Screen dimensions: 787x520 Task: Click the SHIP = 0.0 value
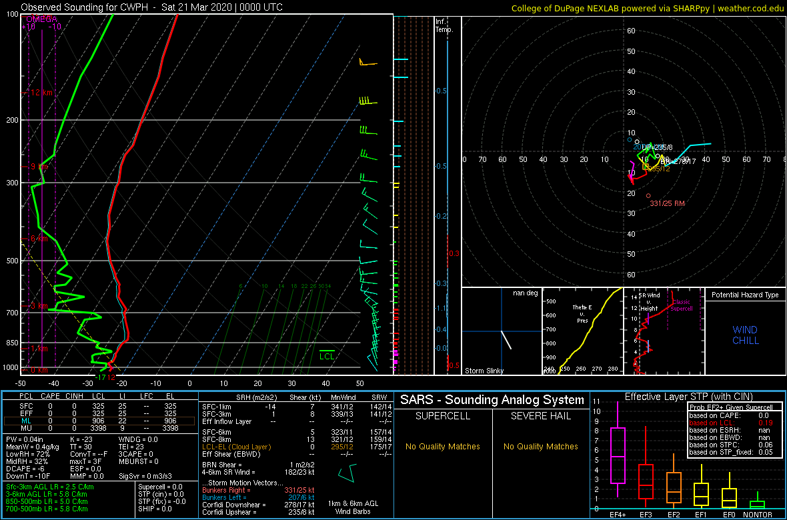[155, 509]
